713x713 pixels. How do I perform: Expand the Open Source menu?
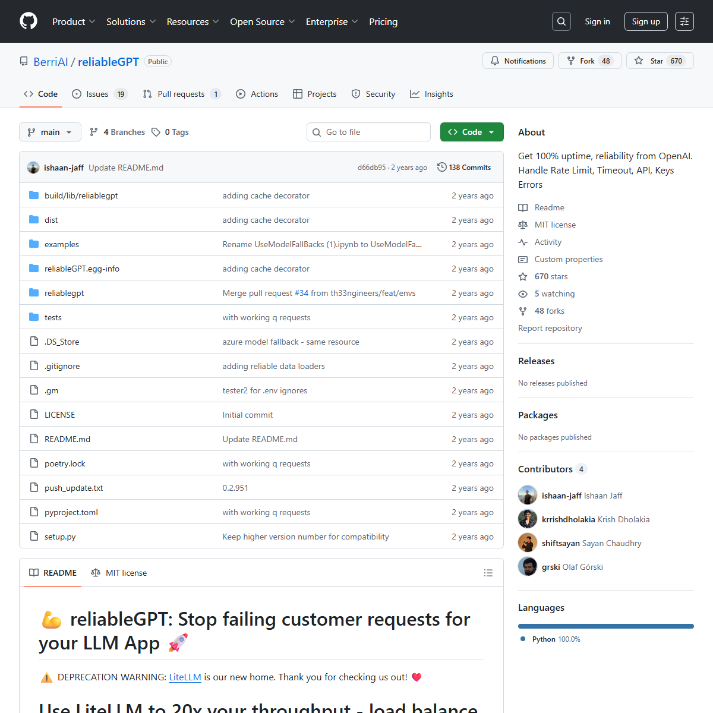pyautogui.click(x=262, y=21)
